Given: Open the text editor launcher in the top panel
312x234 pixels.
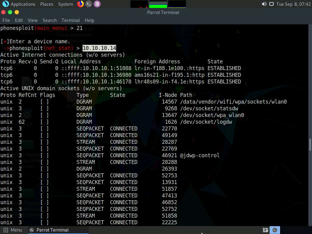Looking at the screenshot, I should 97,4.
